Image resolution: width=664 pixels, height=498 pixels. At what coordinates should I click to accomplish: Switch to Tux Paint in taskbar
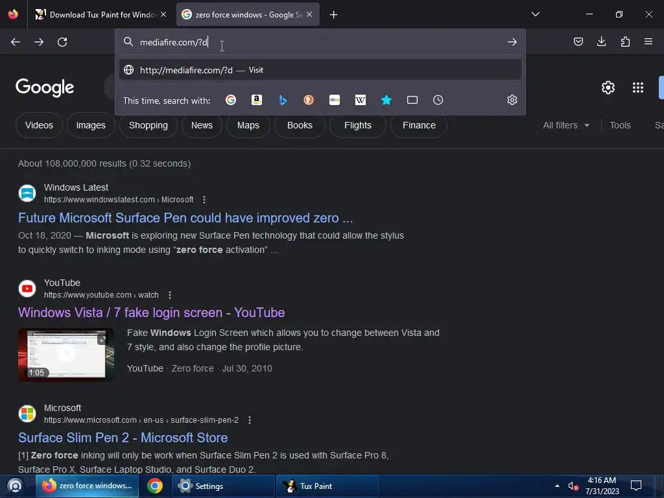click(x=327, y=486)
